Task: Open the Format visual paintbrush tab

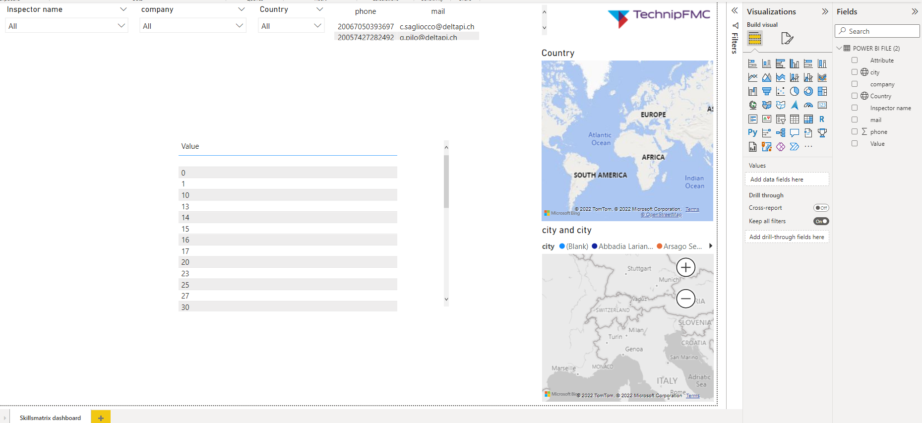Action: [x=787, y=38]
